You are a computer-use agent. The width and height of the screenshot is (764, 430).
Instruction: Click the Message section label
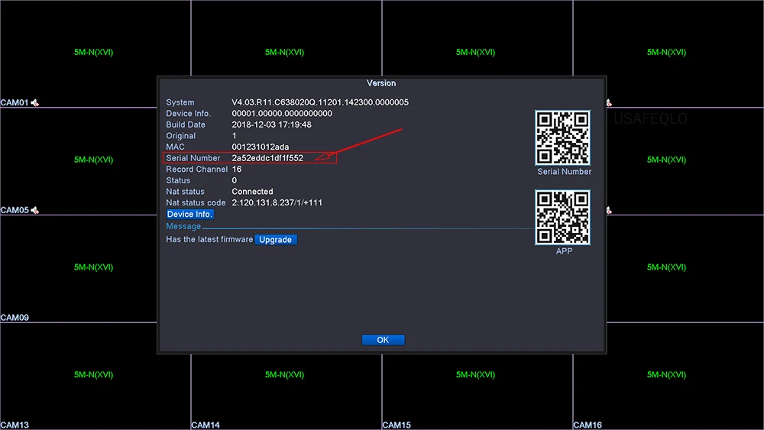pos(183,226)
